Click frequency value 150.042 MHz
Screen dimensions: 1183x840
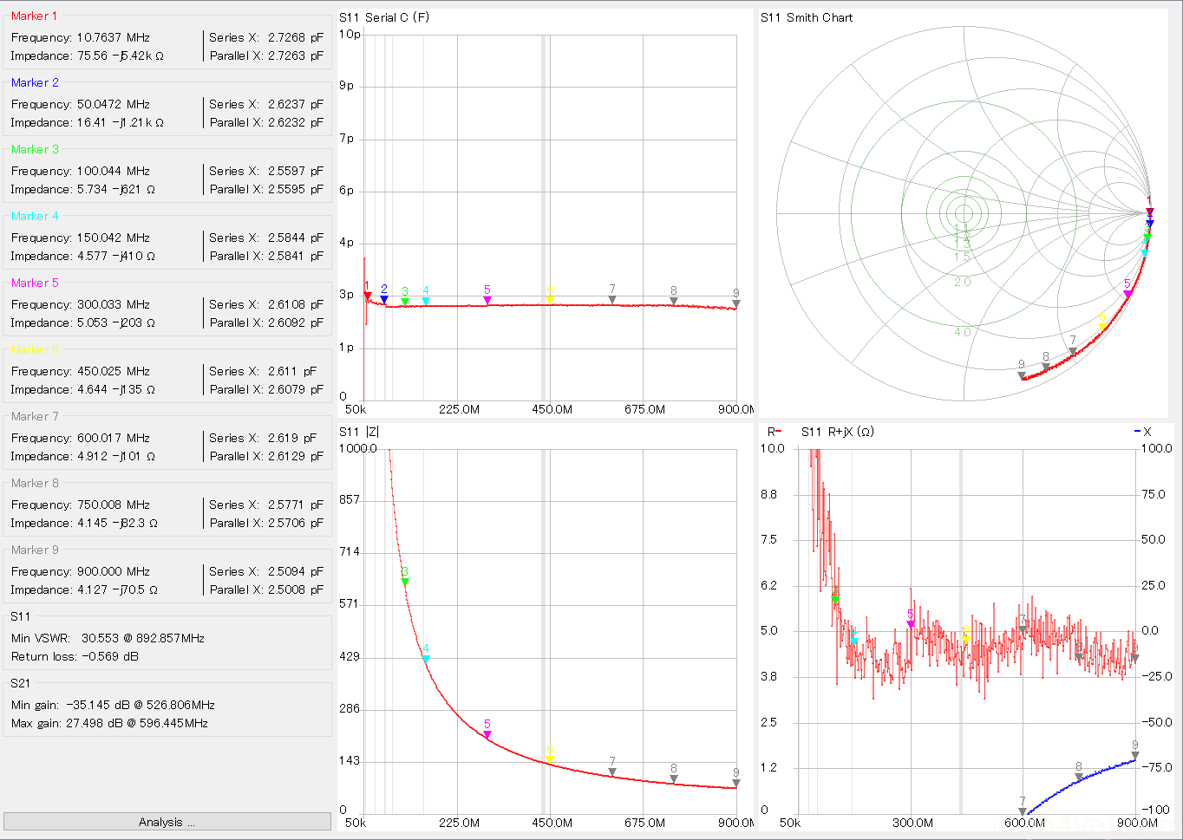[x=114, y=238]
